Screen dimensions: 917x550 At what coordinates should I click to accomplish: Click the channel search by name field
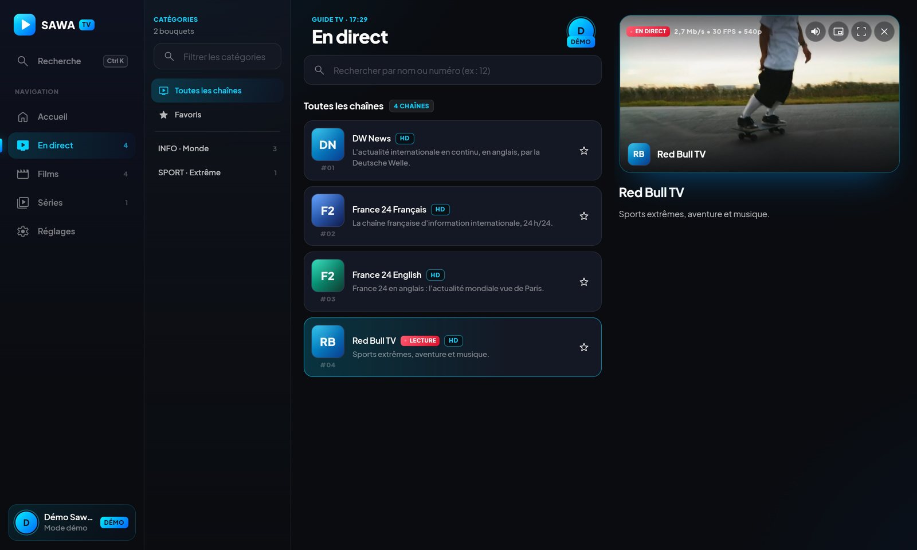point(452,70)
